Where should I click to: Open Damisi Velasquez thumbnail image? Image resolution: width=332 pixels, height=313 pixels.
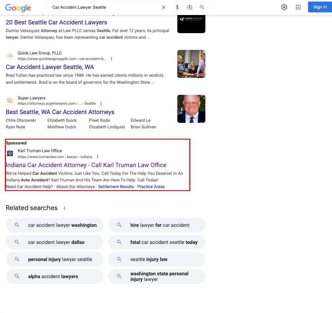(x=191, y=24)
